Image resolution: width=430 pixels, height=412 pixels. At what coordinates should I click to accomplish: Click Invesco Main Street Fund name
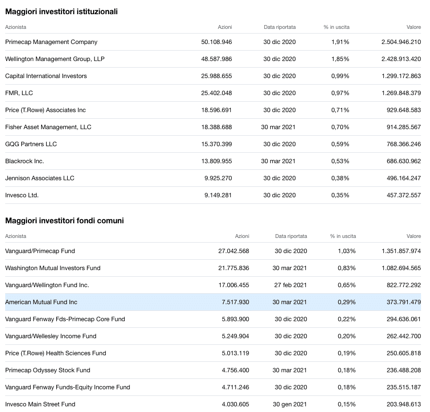(x=40, y=404)
